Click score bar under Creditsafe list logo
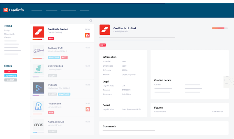234x139 pixels. 39,40
